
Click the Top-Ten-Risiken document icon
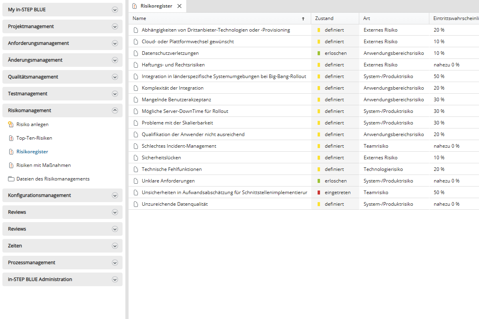11,138
